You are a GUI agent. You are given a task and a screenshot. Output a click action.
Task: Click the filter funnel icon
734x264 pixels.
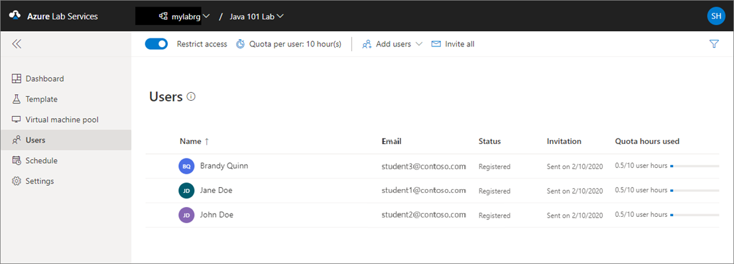pos(714,44)
